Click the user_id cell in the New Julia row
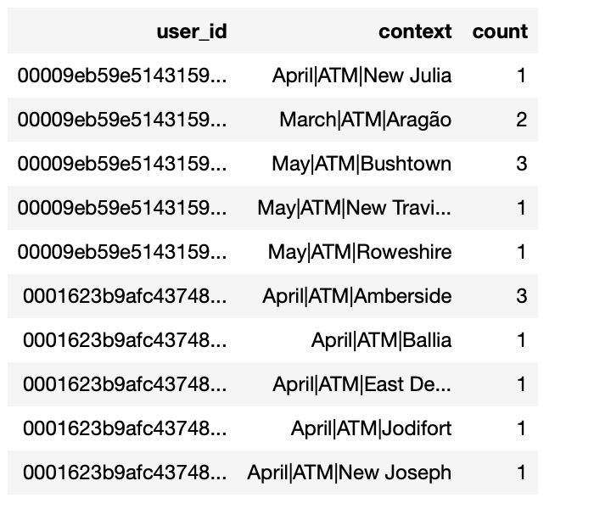 click(122, 76)
